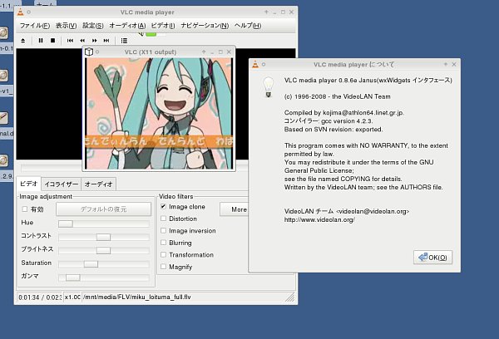Click the resize grip of main VLC window

[x=290, y=297]
